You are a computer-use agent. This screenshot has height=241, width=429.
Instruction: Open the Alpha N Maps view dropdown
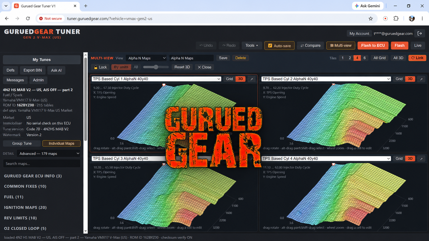(x=146, y=58)
